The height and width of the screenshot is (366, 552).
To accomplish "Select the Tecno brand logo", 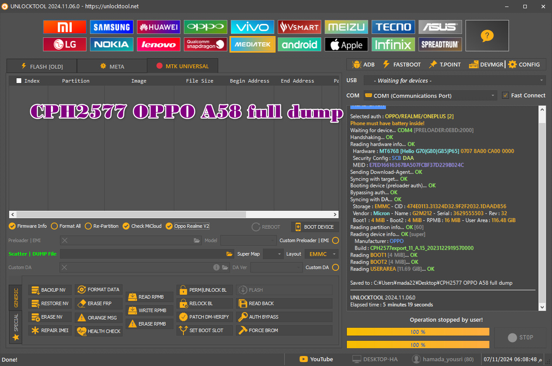I will pos(393,27).
